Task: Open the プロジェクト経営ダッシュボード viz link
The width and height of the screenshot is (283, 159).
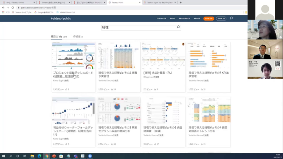Action: click(x=73, y=74)
